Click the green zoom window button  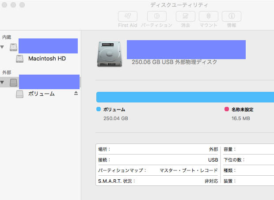(x=22, y=5)
